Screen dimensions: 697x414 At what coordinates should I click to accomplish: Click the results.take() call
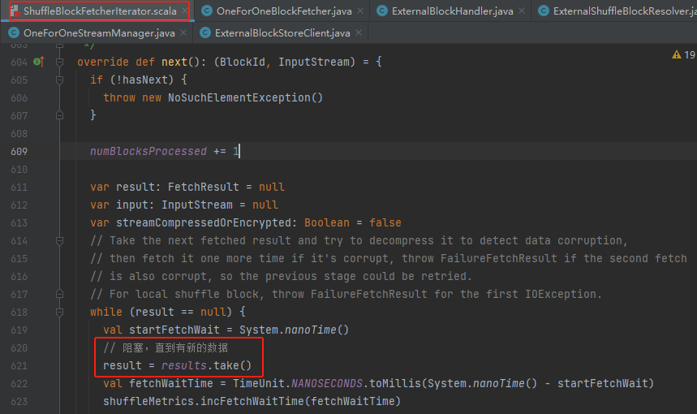pyautogui.click(x=206, y=365)
